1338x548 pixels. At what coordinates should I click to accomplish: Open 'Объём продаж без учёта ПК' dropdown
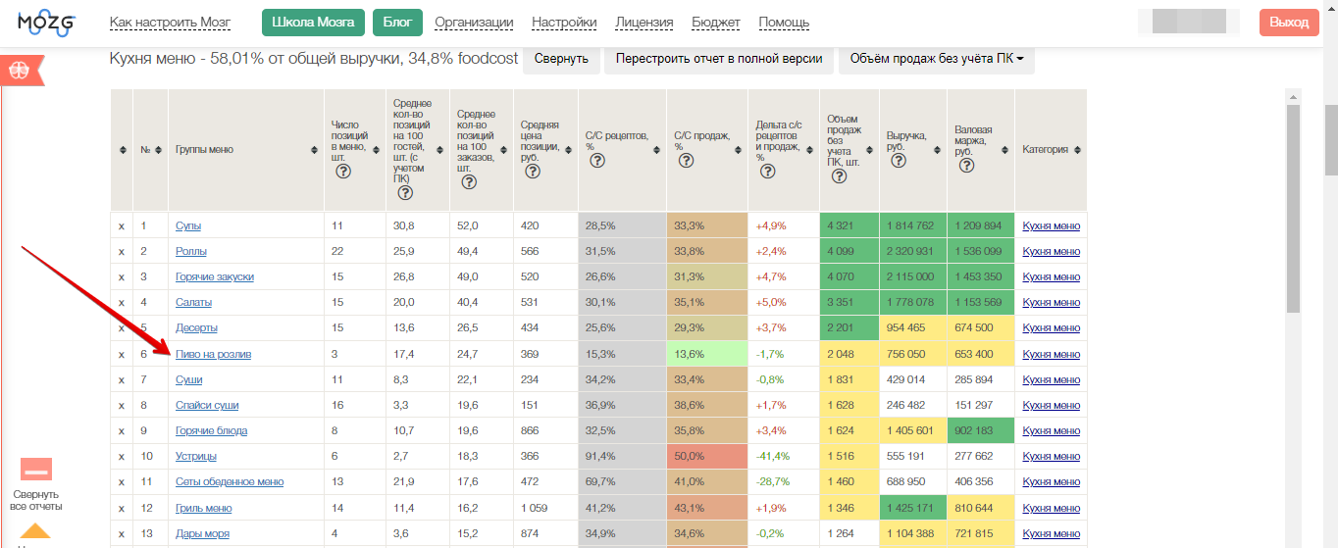tap(936, 59)
